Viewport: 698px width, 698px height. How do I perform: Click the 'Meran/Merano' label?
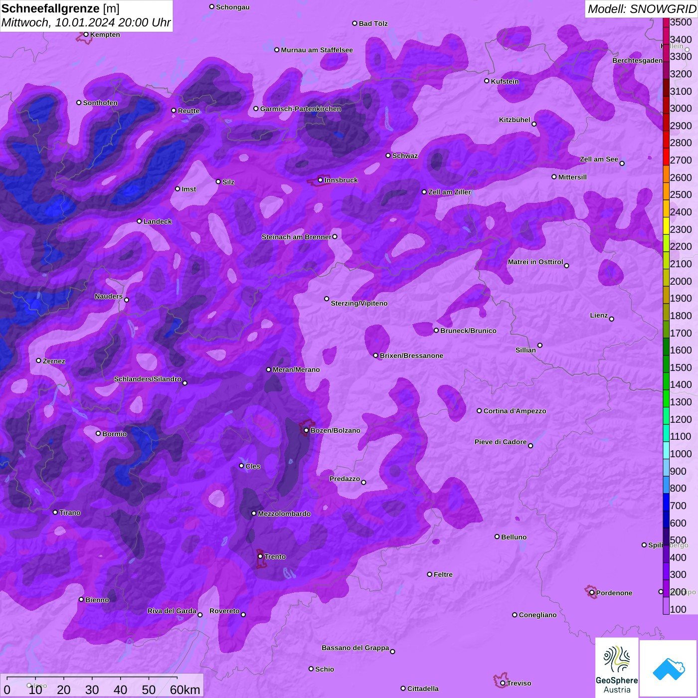296,369
